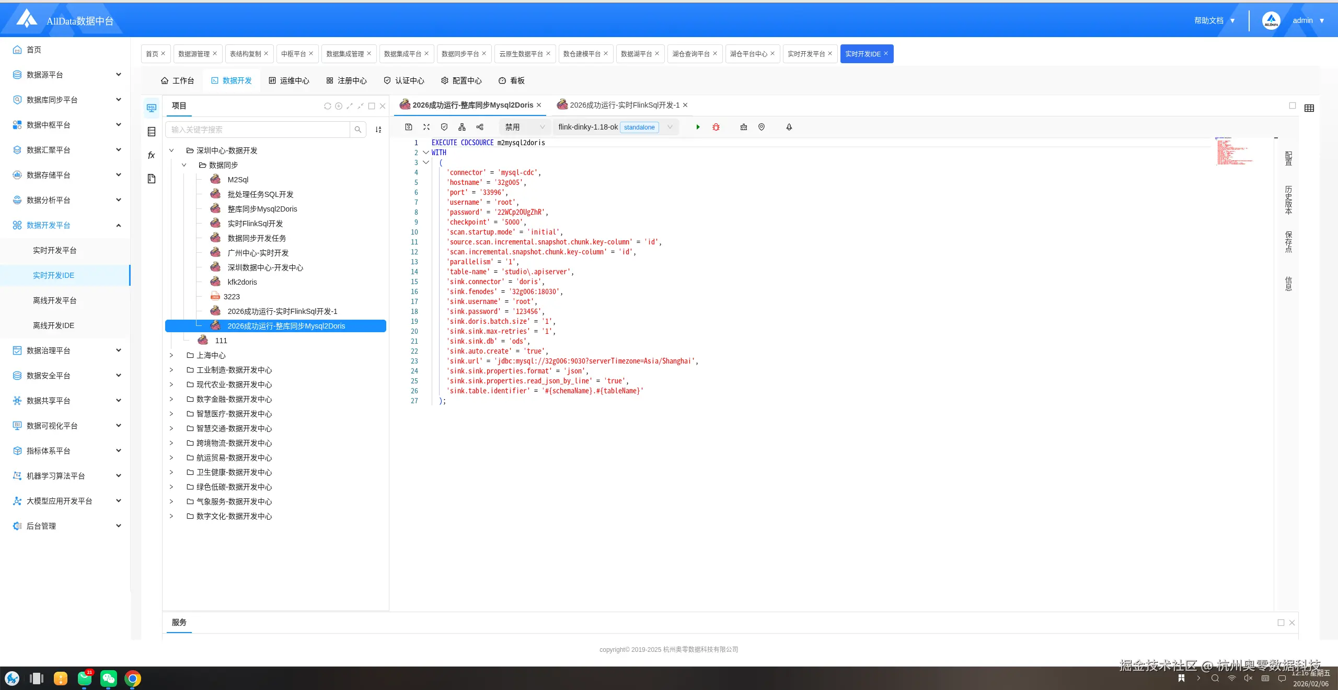The height and width of the screenshot is (690, 1338).
Task: Collapse the 数据同步 folder in tree
Action: (184, 165)
